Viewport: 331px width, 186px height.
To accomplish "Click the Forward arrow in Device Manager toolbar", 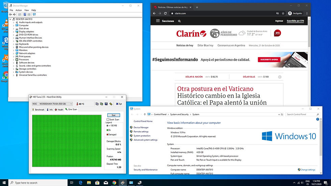I will [x=14, y=14].
